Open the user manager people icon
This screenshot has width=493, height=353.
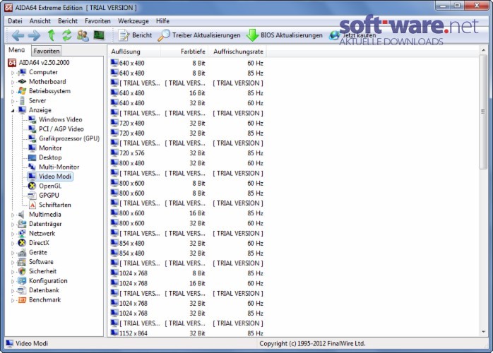83,35
